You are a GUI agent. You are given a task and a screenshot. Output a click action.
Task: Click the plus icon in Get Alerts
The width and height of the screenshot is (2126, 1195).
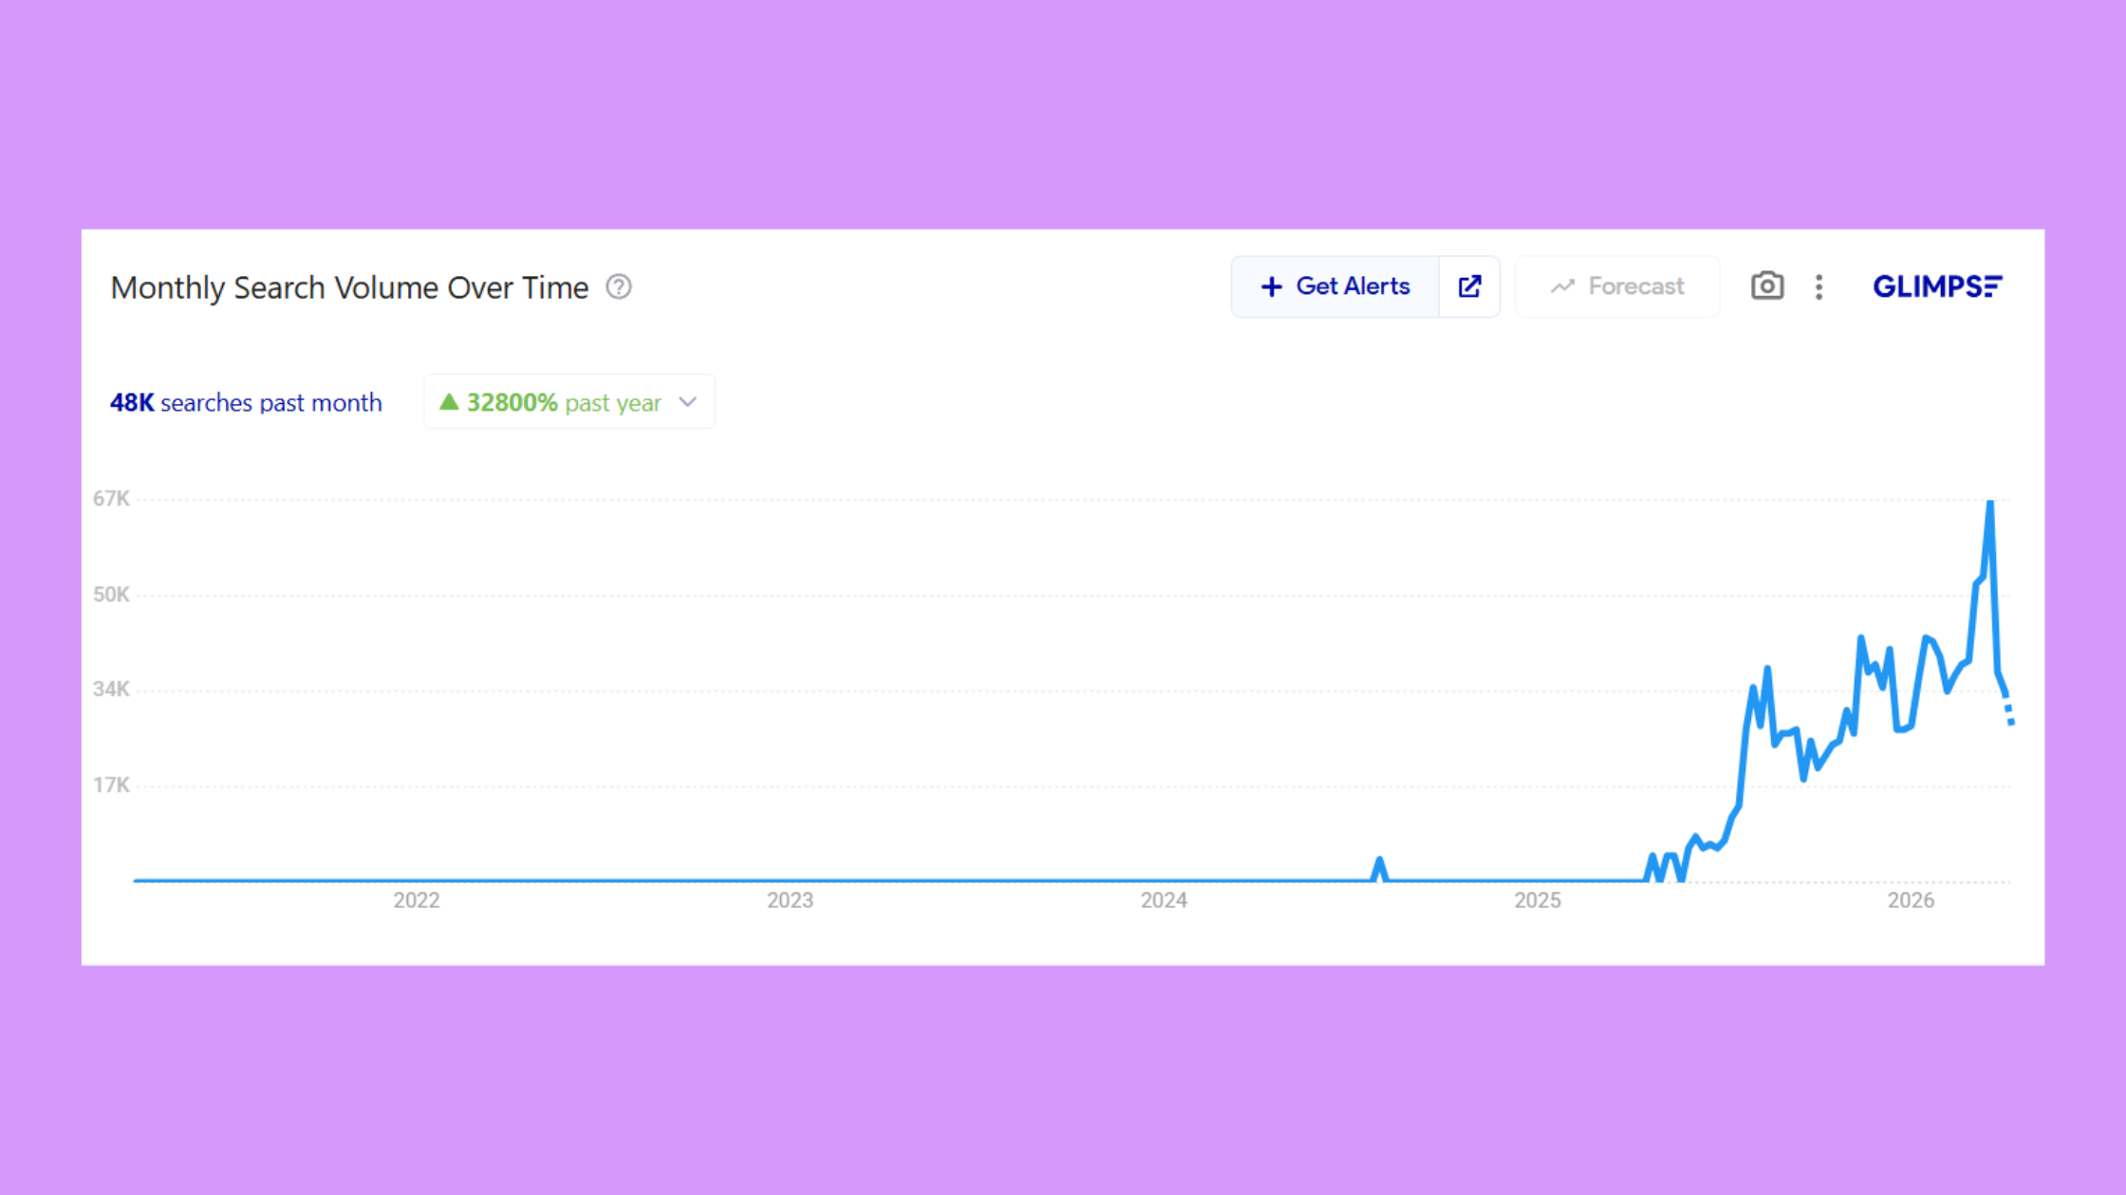(x=1272, y=286)
